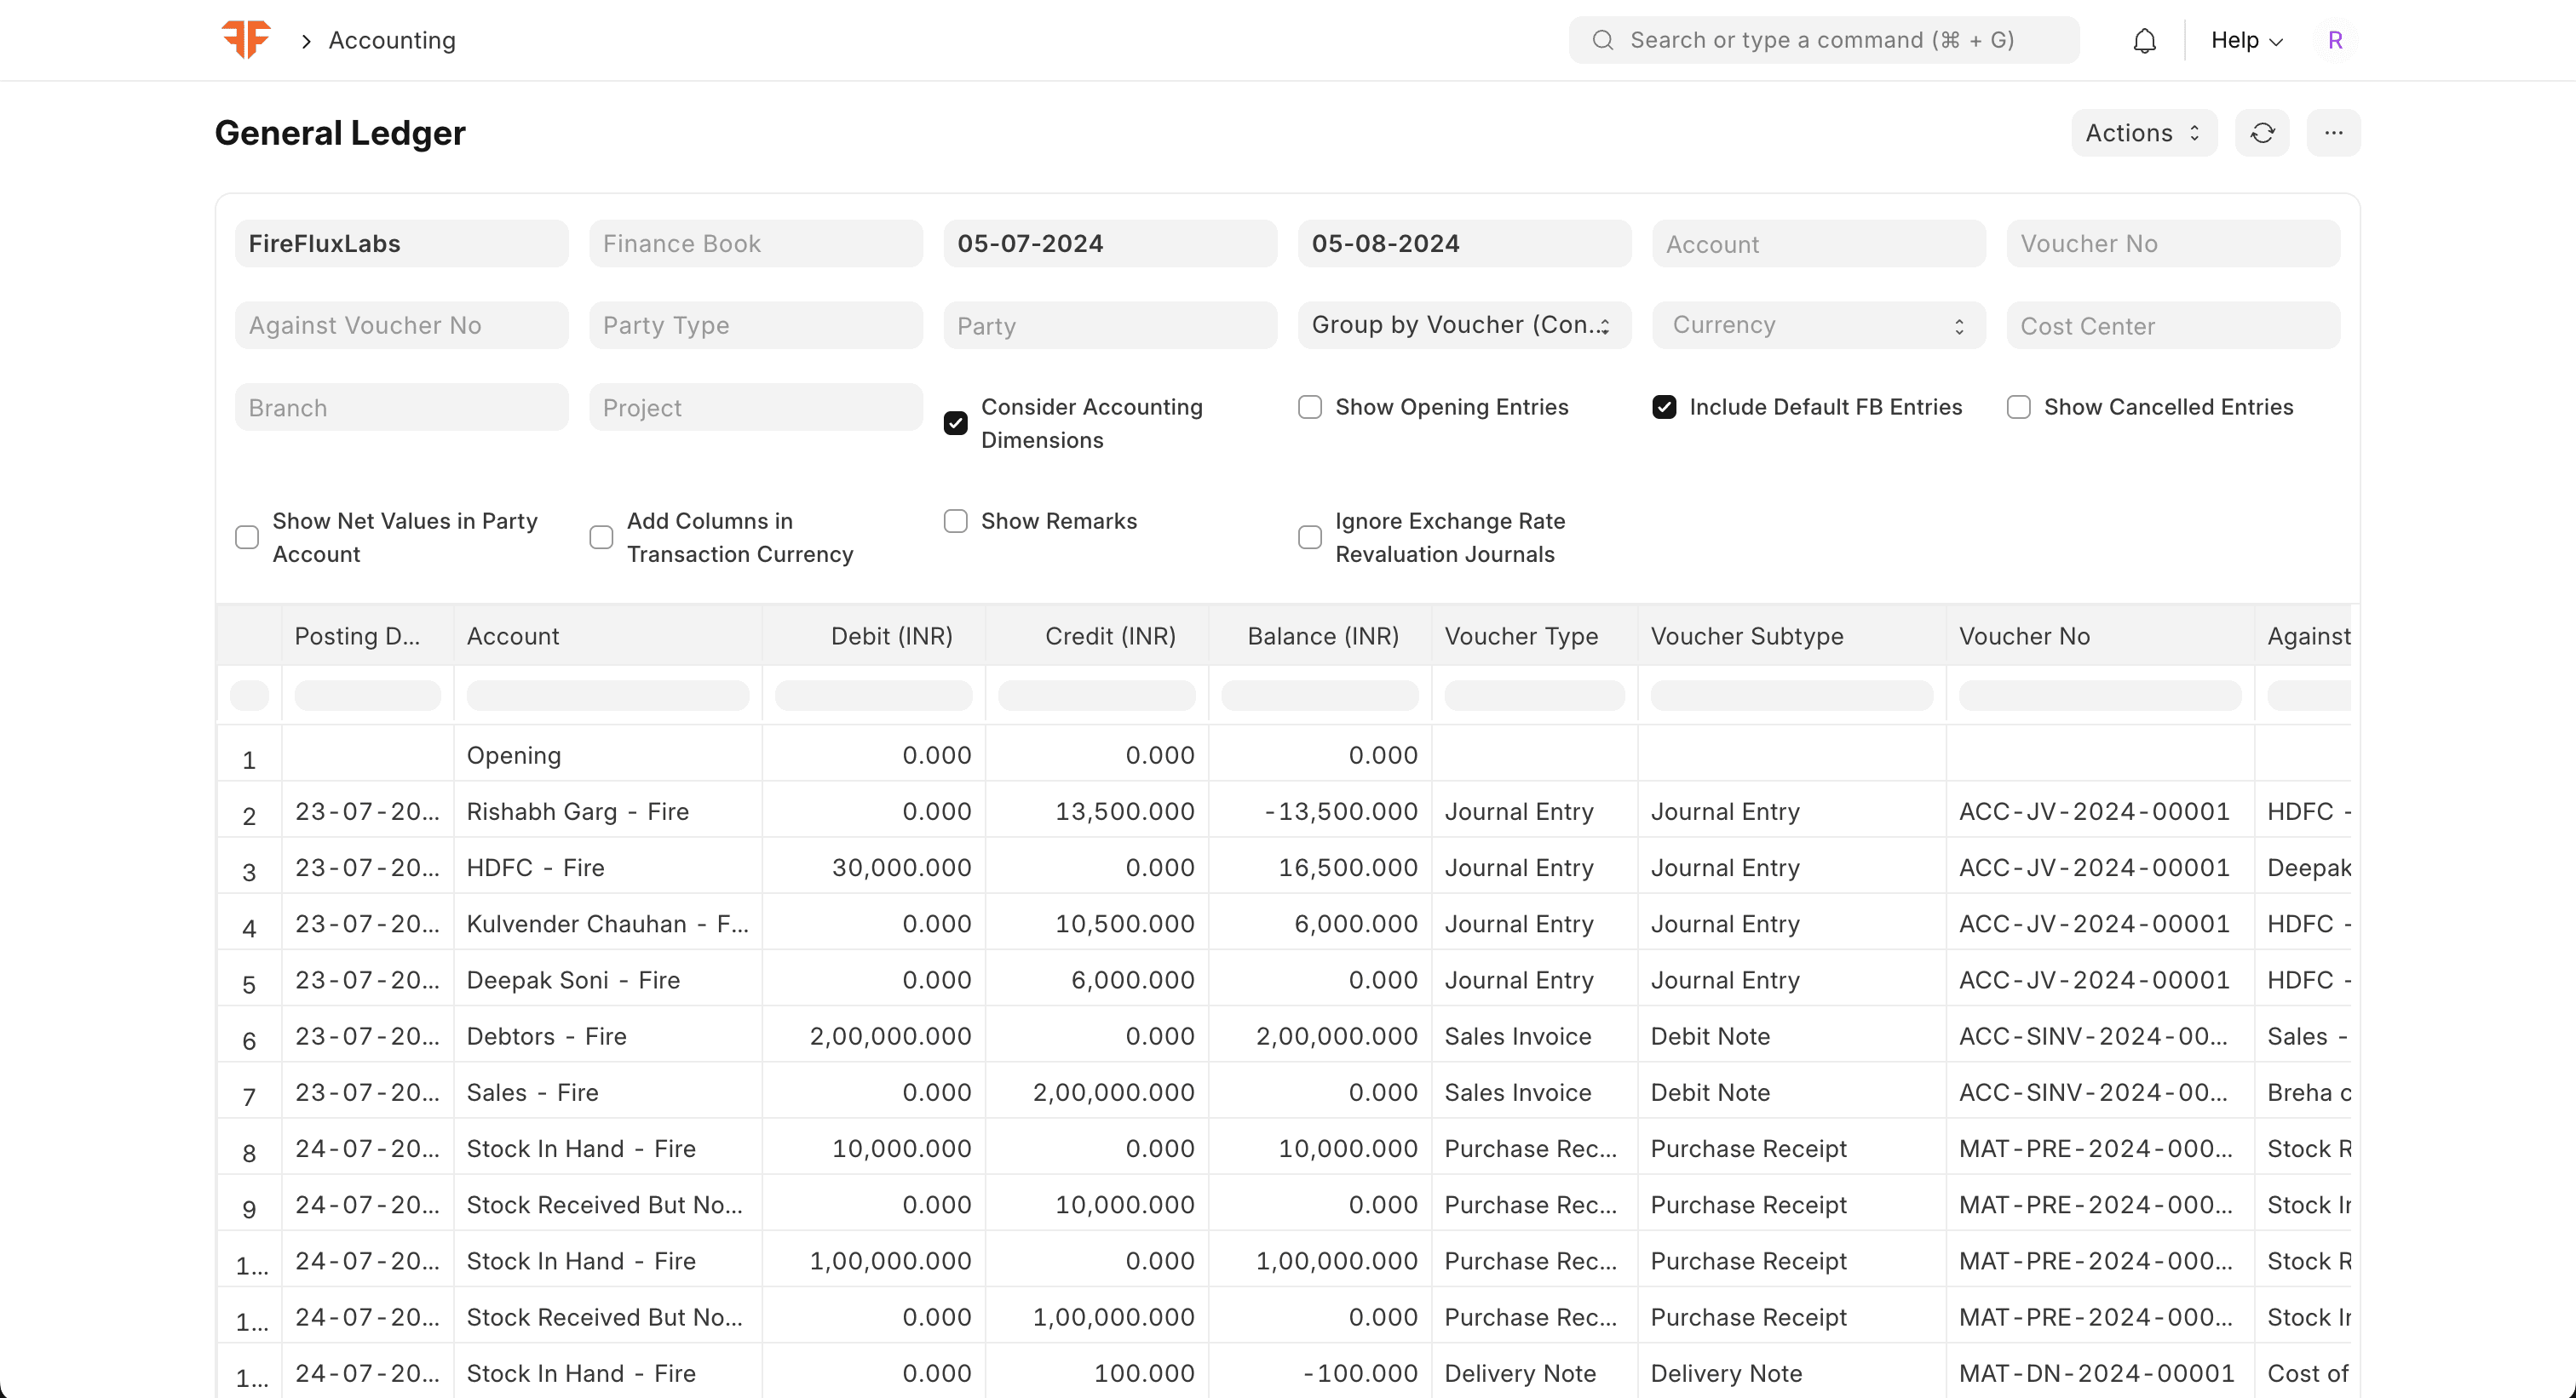Sort by Posting Date column header

point(366,637)
